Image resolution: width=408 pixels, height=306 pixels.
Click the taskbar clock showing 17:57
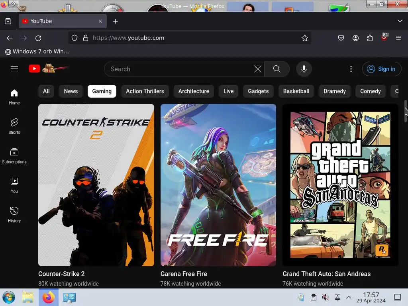click(371, 297)
